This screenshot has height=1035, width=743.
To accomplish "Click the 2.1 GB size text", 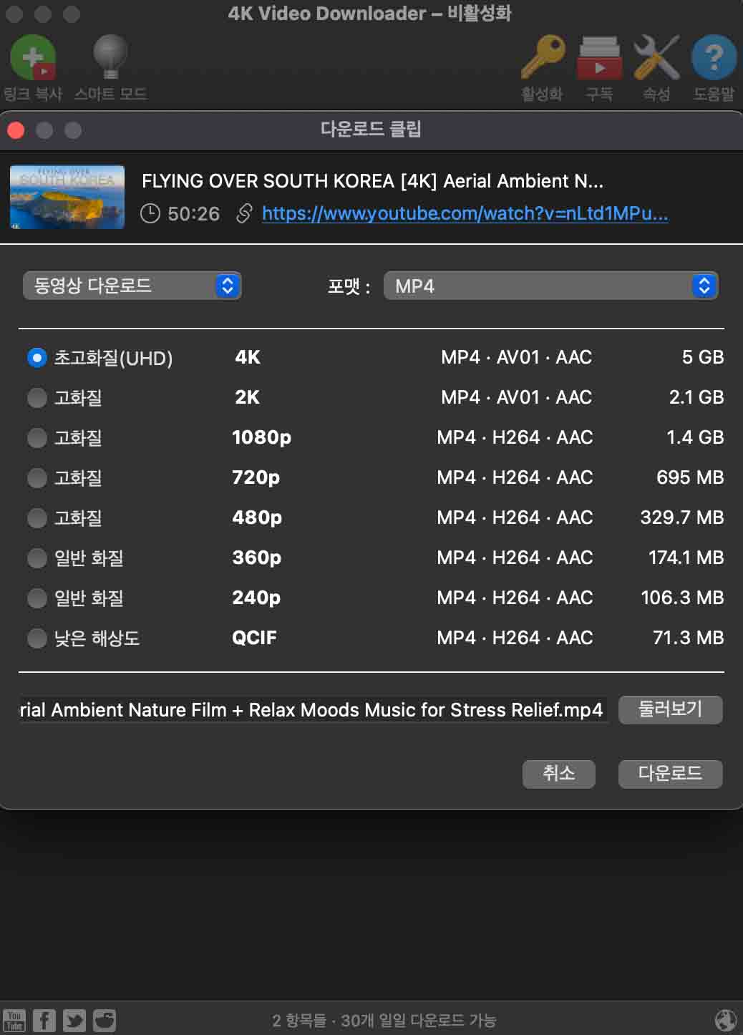I will [696, 397].
